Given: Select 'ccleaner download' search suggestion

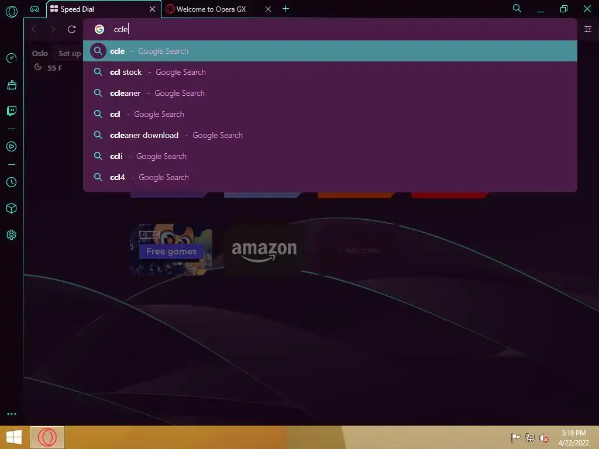Looking at the screenshot, I should 330,135.
